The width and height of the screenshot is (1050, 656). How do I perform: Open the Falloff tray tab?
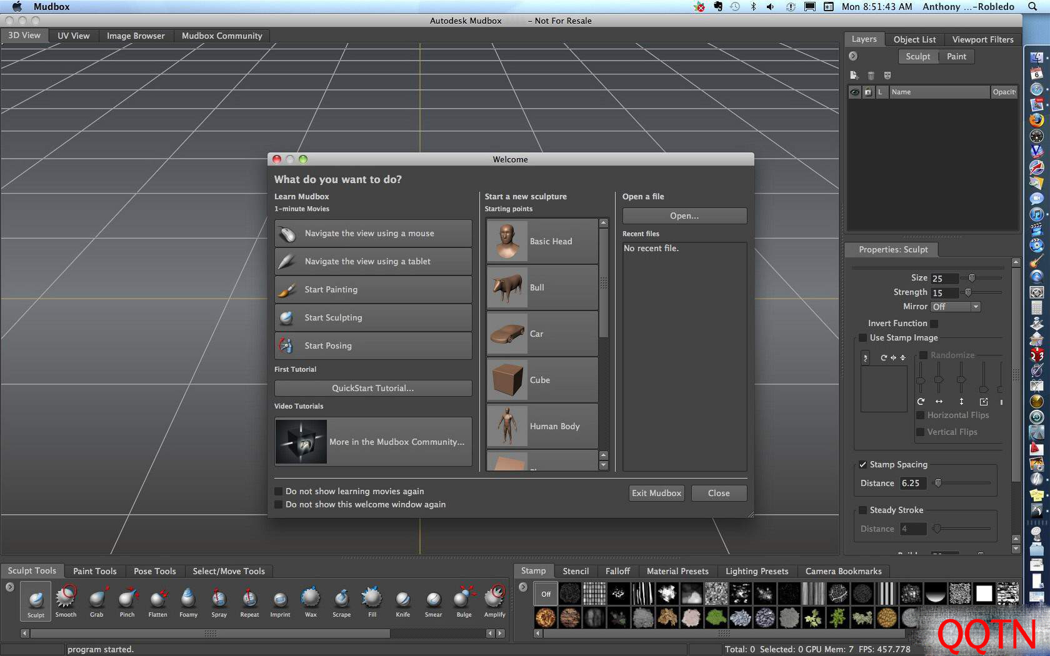pos(617,571)
